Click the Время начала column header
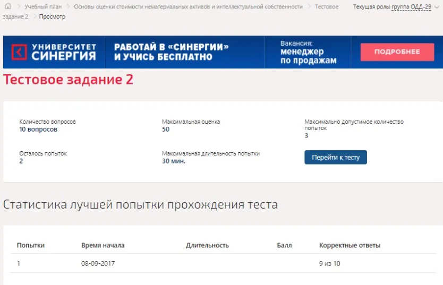This screenshot has width=443, height=285. point(103,245)
